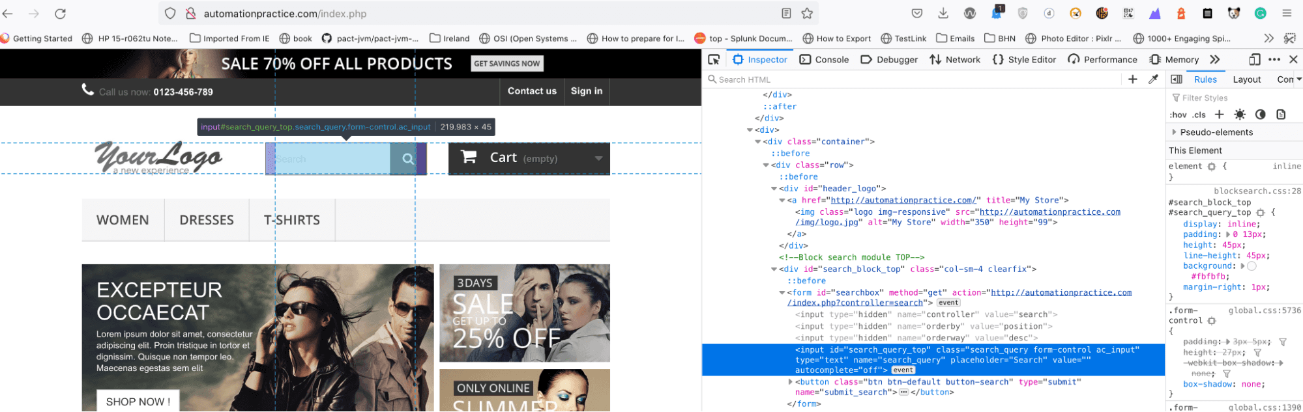Toggle light color scheme simulation
This screenshot has width=1303, height=412.
coord(1240,115)
